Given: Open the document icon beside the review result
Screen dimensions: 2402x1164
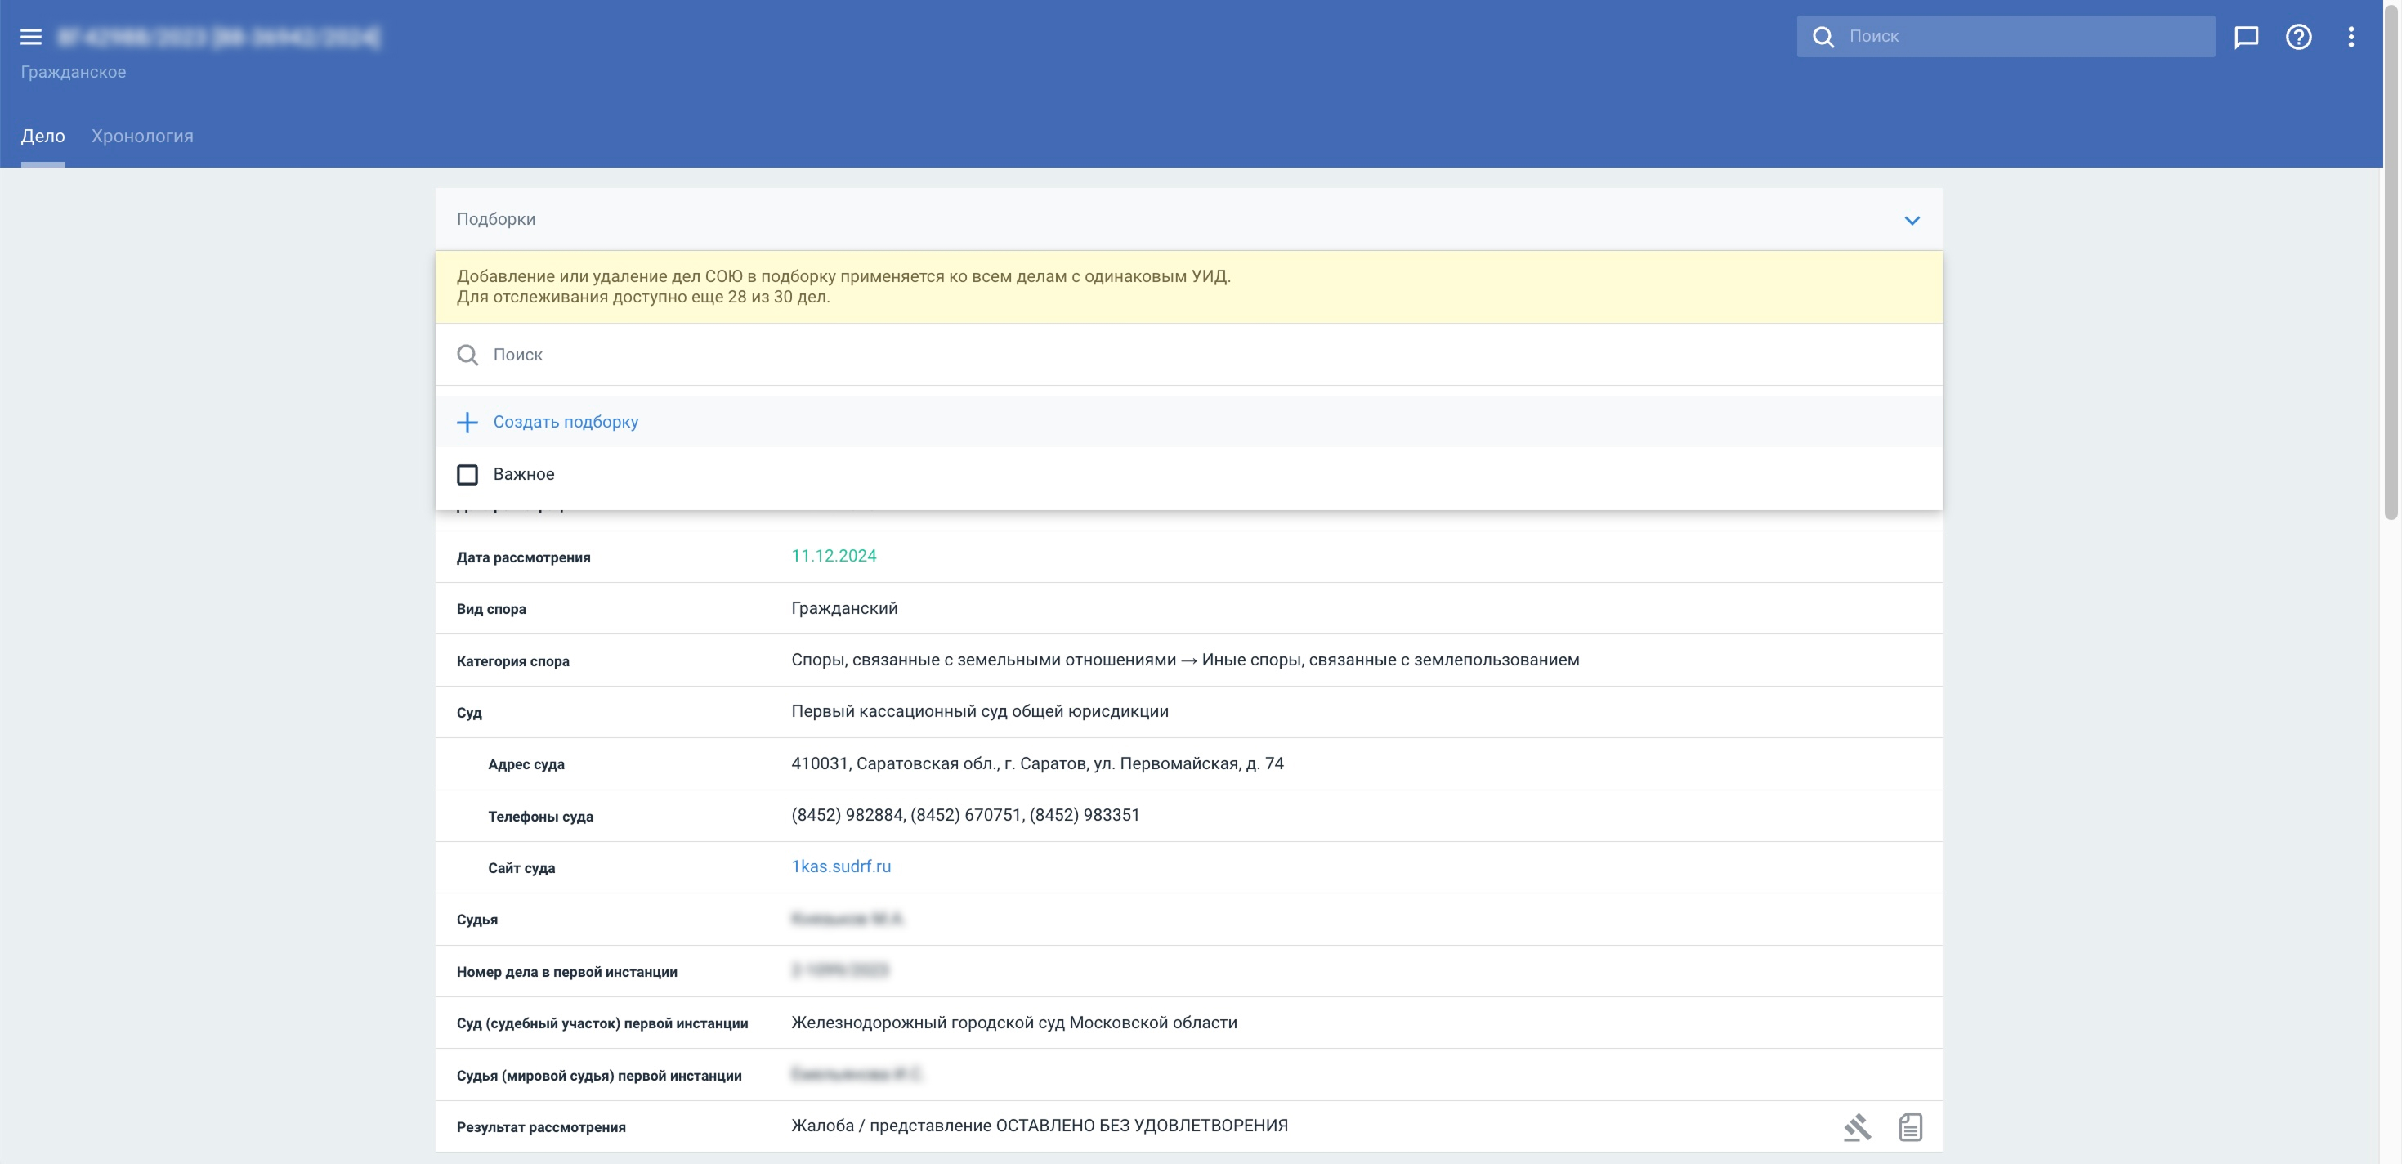Looking at the screenshot, I should click(1910, 1126).
